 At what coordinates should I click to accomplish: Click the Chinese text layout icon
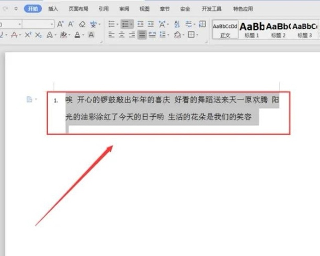tap(162, 24)
